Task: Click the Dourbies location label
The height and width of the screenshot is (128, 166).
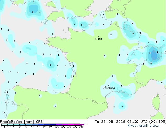Action: point(109,88)
